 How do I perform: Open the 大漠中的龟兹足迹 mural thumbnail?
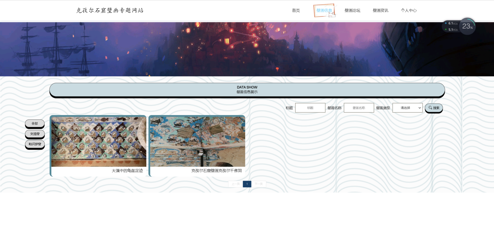pos(99,141)
